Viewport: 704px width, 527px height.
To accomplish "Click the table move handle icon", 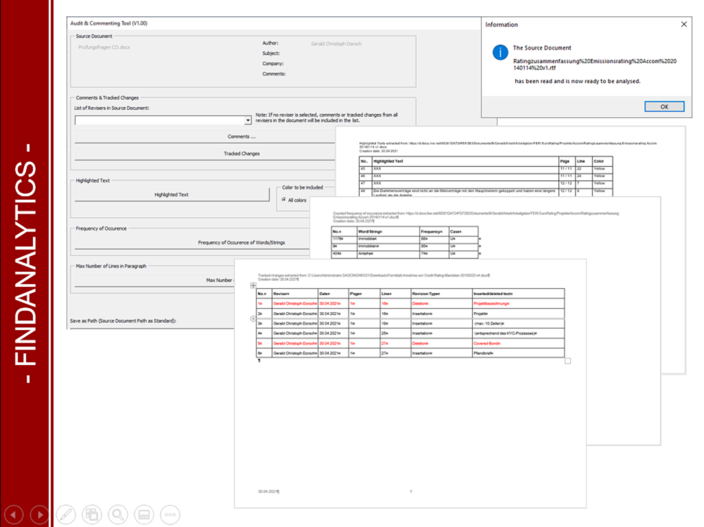I will point(253,285).
